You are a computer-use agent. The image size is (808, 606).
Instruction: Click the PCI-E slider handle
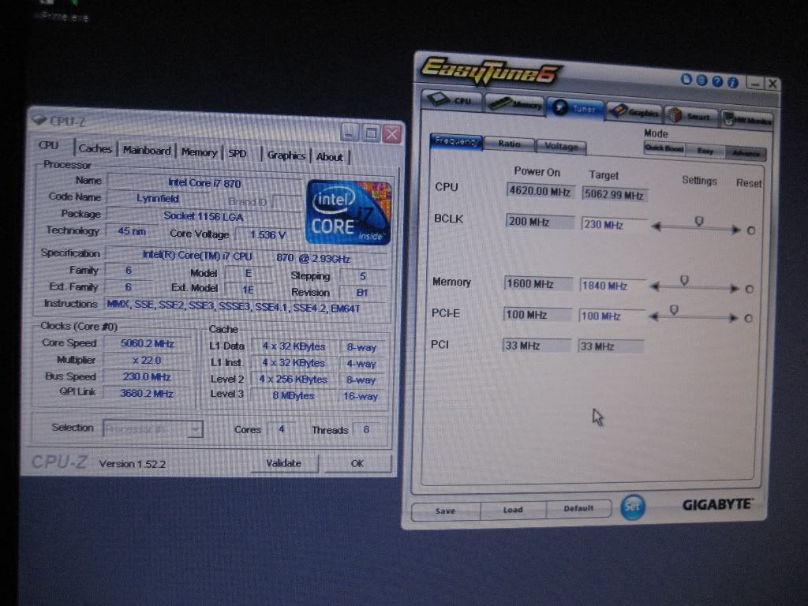coord(674,309)
